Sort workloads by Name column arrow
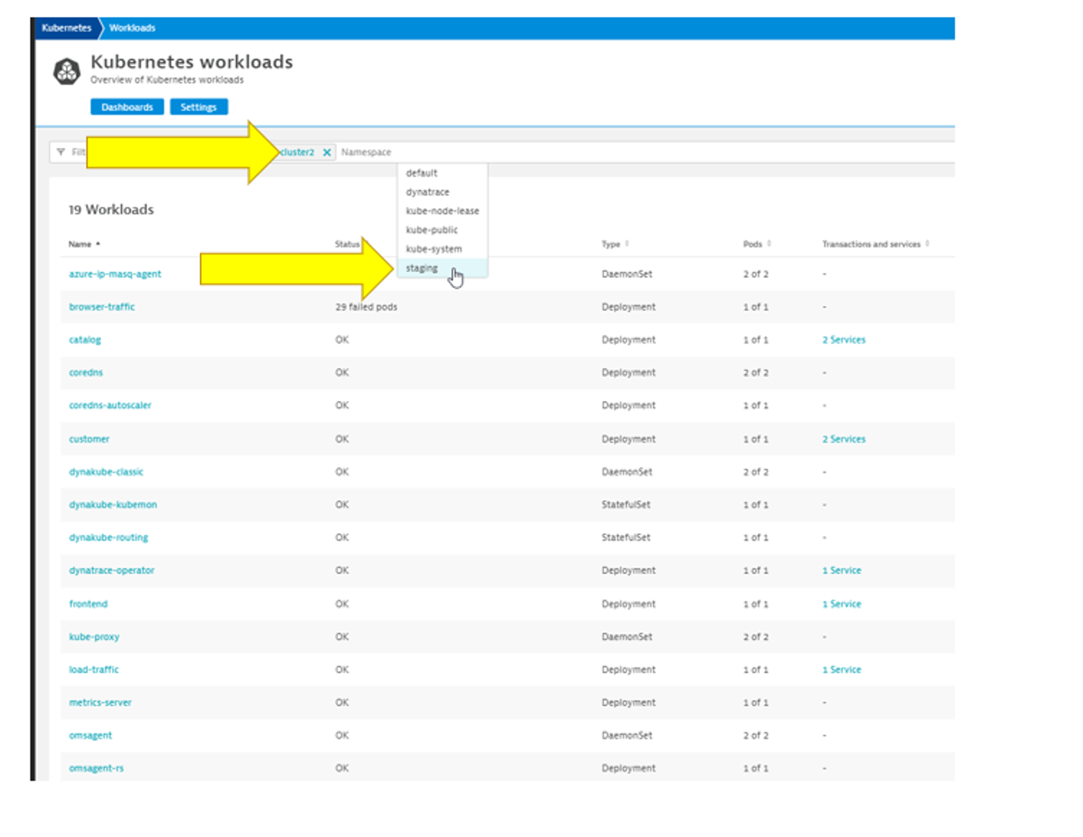This screenshot has height=837, width=1083. (98, 244)
